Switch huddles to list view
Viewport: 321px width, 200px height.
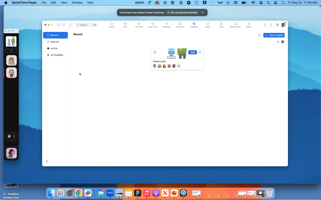pyautogui.click(x=278, y=42)
